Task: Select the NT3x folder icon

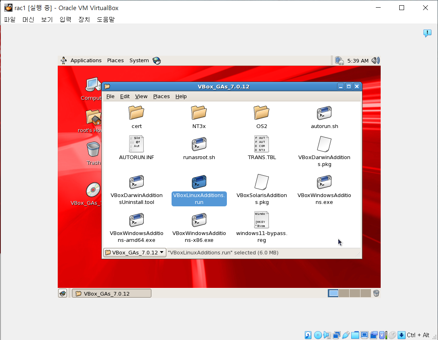Action: 199,113
